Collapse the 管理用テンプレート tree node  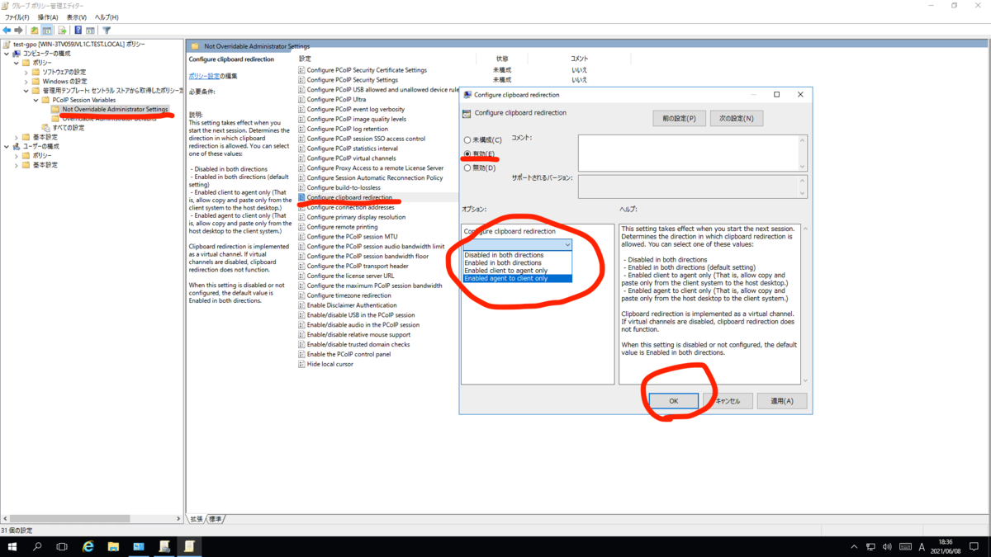pyautogui.click(x=26, y=91)
